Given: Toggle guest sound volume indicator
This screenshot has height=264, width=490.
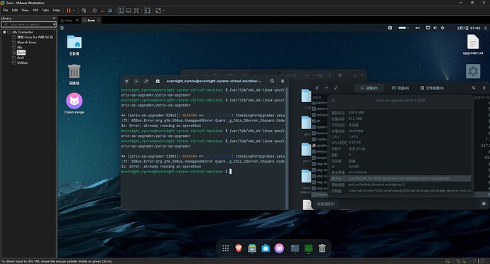Looking at the screenshot, I should (x=435, y=28).
